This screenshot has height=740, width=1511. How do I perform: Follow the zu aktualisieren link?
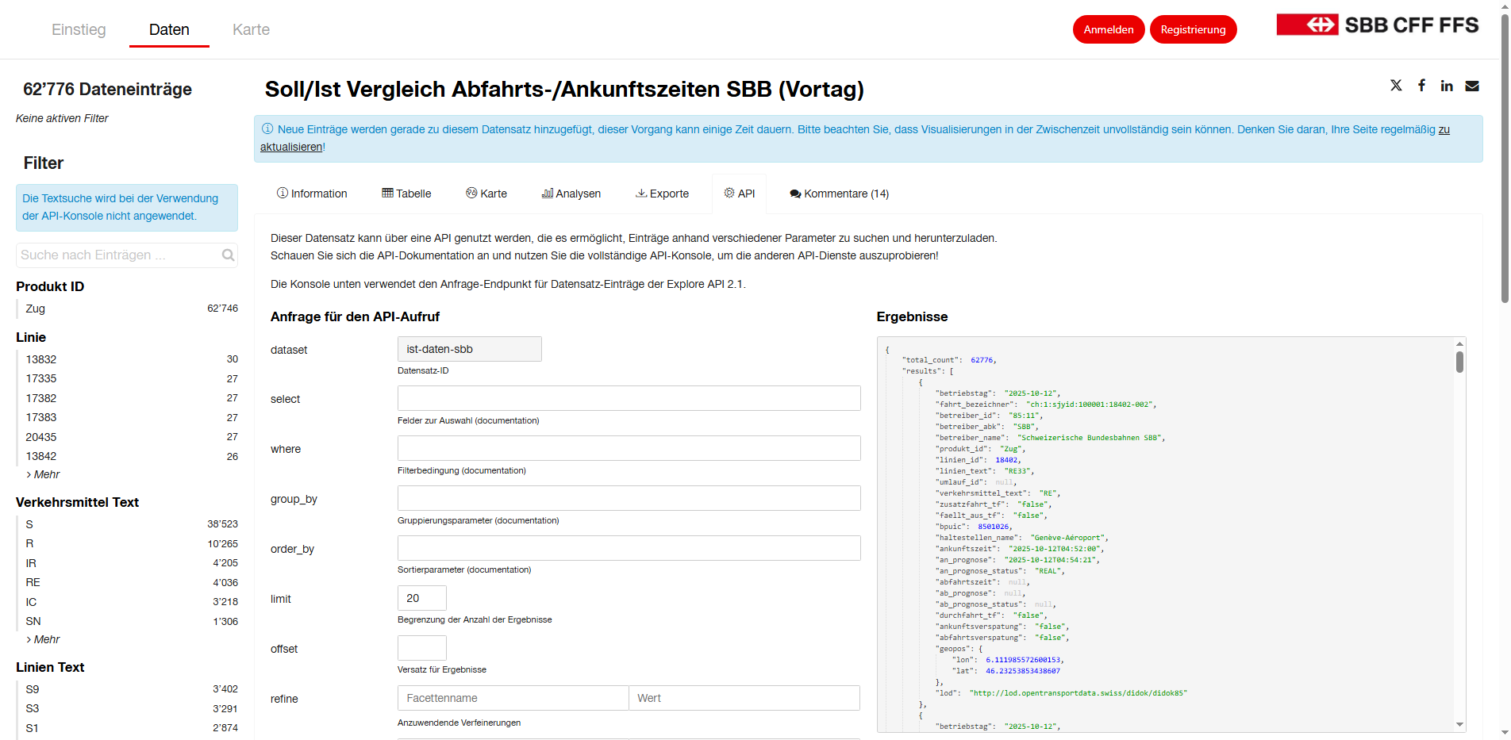tap(291, 146)
